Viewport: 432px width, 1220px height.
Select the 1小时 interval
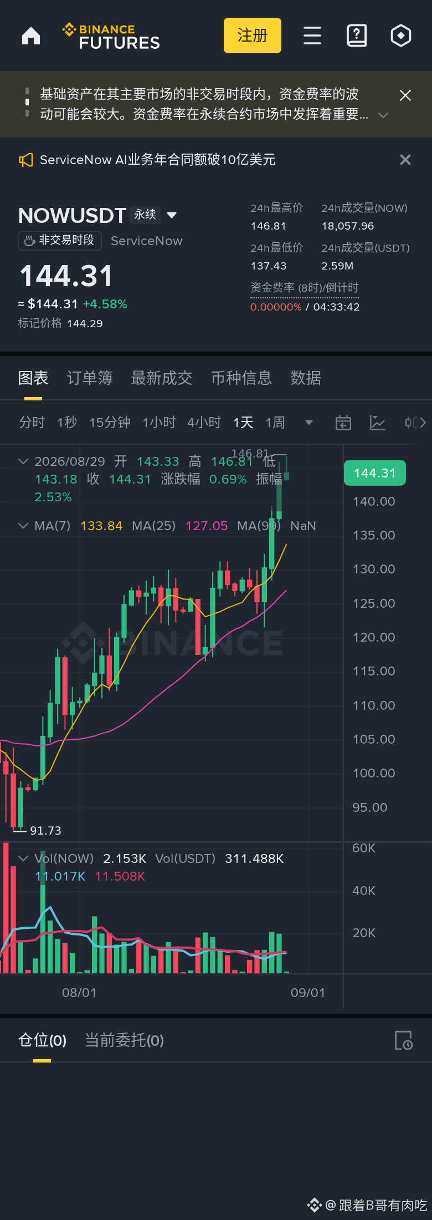[x=159, y=423]
